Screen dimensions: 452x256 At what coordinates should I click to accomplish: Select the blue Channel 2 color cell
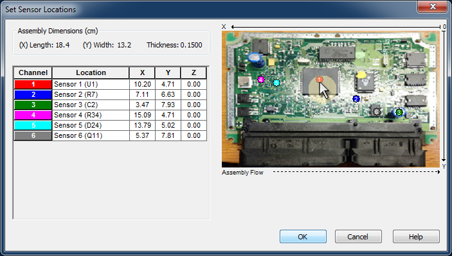[33, 94]
